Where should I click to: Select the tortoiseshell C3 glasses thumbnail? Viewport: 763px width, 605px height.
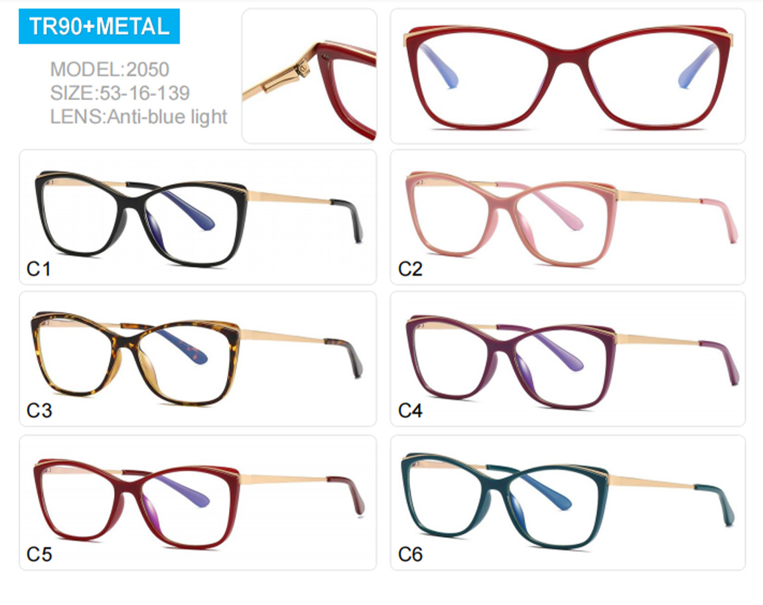pyautogui.click(x=198, y=359)
